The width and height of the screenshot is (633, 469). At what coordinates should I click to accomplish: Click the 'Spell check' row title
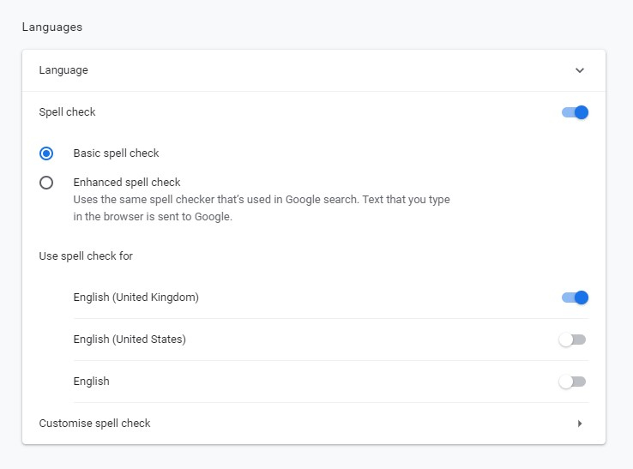click(x=67, y=112)
